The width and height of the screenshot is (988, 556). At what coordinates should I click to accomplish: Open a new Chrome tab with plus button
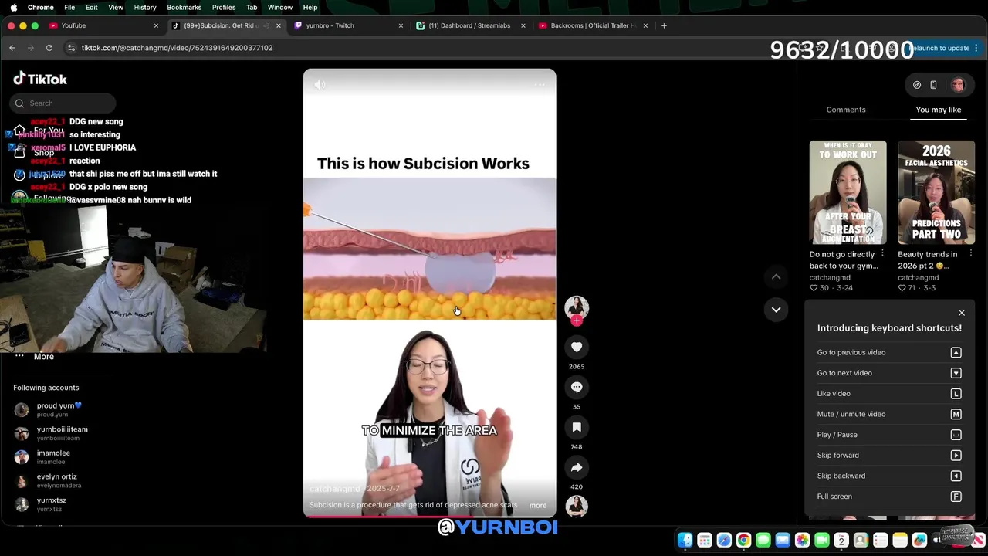(x=664, y=25)
